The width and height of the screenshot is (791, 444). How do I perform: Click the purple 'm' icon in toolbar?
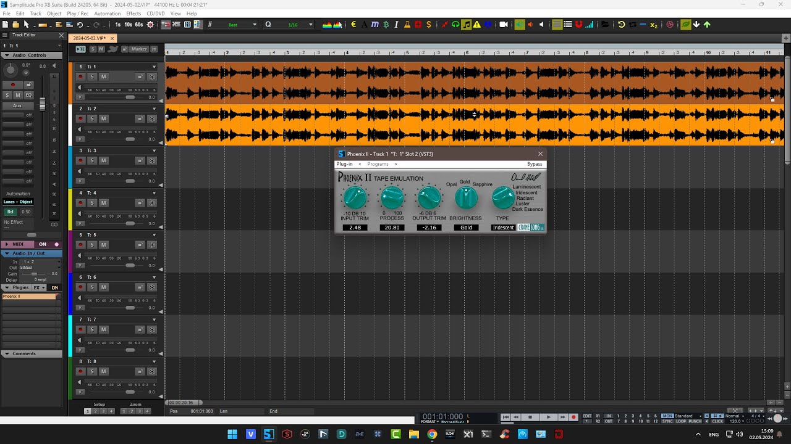coord(375,25)
